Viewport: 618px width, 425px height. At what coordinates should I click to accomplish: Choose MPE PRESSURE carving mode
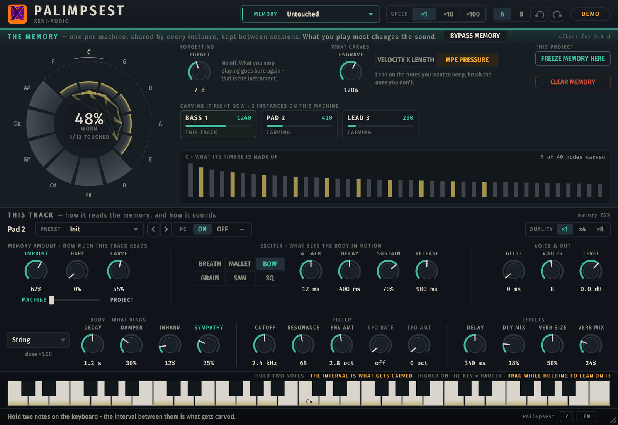pos(467,60)
